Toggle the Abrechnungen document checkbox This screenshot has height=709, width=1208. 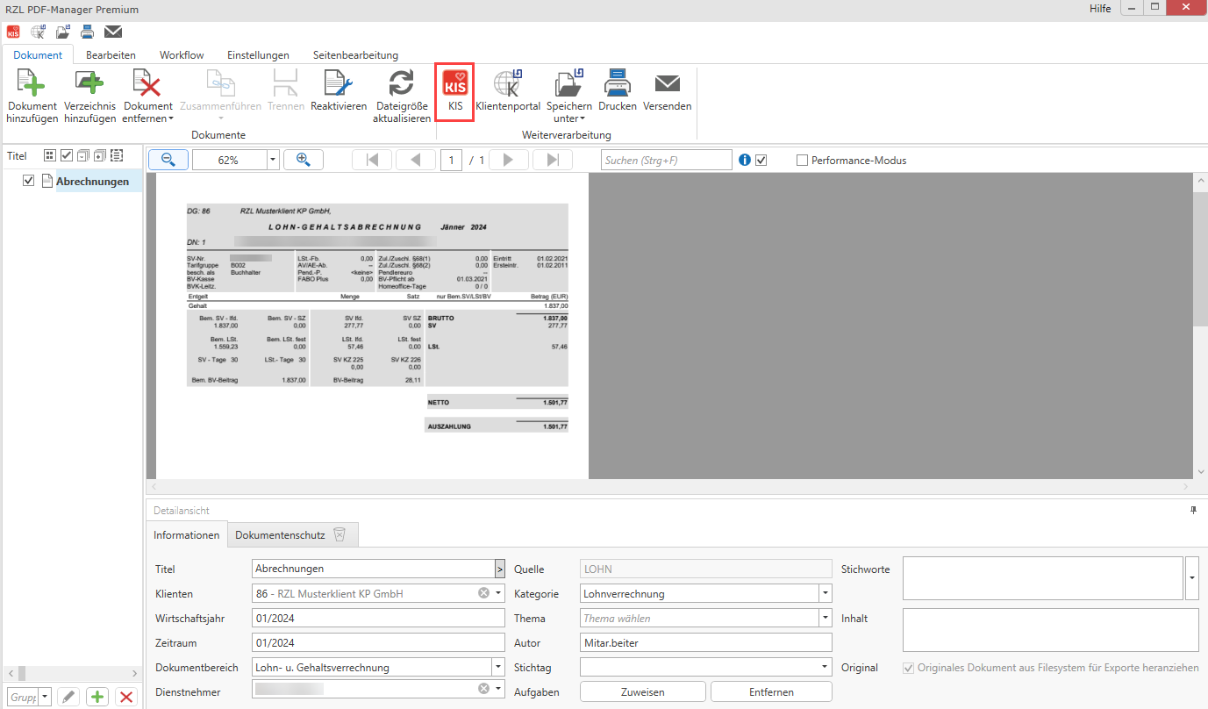28,180
